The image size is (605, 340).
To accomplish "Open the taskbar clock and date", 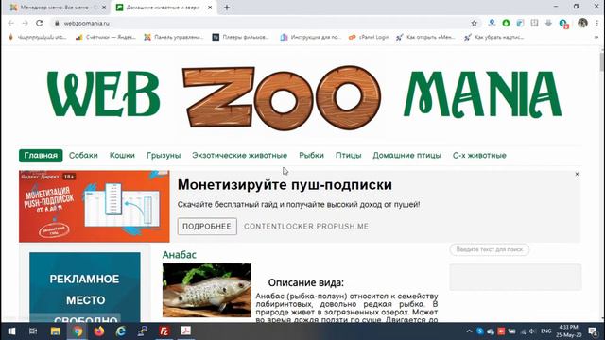I will 569,331.
